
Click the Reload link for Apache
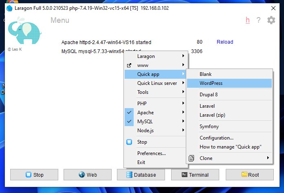pos(225,42)
